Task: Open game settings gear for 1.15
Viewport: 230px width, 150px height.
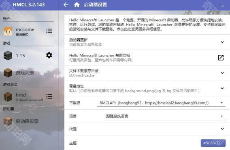Action: click(49, 55)
